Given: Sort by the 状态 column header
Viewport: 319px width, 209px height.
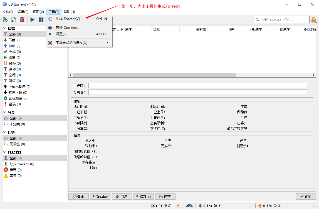Looking at the screenshot, I should click(165, 30).
